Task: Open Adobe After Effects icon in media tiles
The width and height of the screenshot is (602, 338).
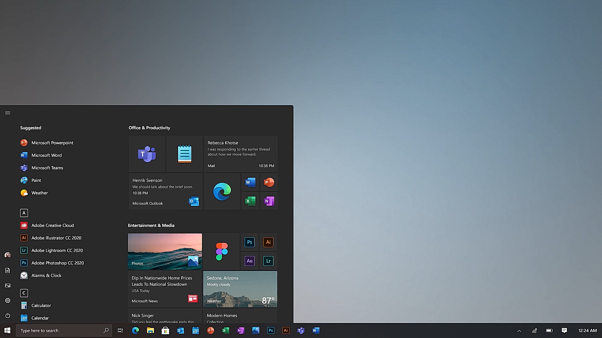Action: coord(250,261)
